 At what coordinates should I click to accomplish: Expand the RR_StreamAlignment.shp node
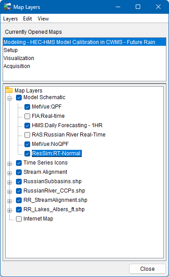[x=10, y=201]
